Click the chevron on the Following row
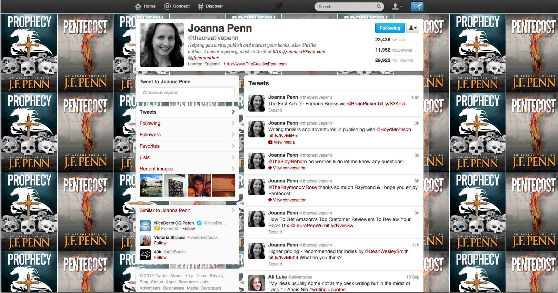Viewport: 558px width, 293px height. tap(233, 123)
